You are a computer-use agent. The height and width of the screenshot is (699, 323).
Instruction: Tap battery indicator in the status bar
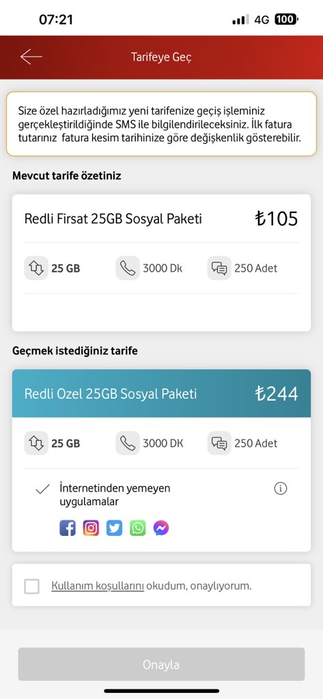[286, 19]
